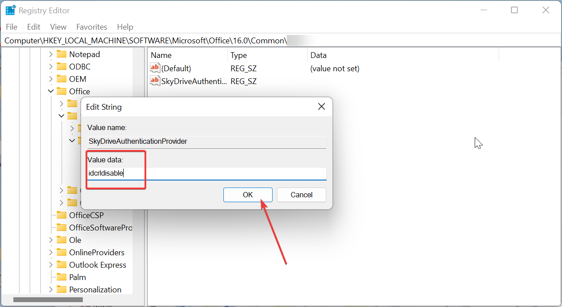The height and width of the screenshot is (307, 562).
Task: Click REG_SZ type of SkyDriveAuthenti... row
Action: (x=243, y=81)
